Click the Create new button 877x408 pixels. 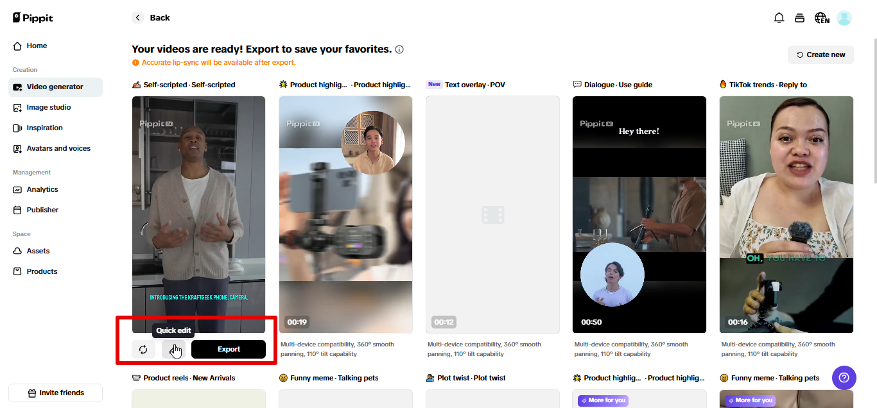pyautogui.click(x=821, y=55)
